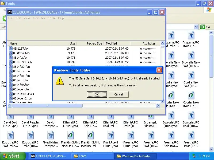Click the Go button in Fonts window
This screenshot has width=214, height=160.
(205, 27)
